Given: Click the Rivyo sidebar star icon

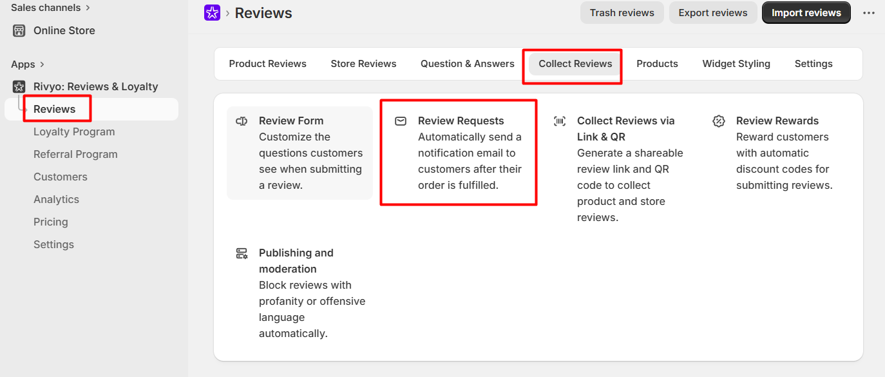Looking at the screenshot, I should (x=19, y=86).
